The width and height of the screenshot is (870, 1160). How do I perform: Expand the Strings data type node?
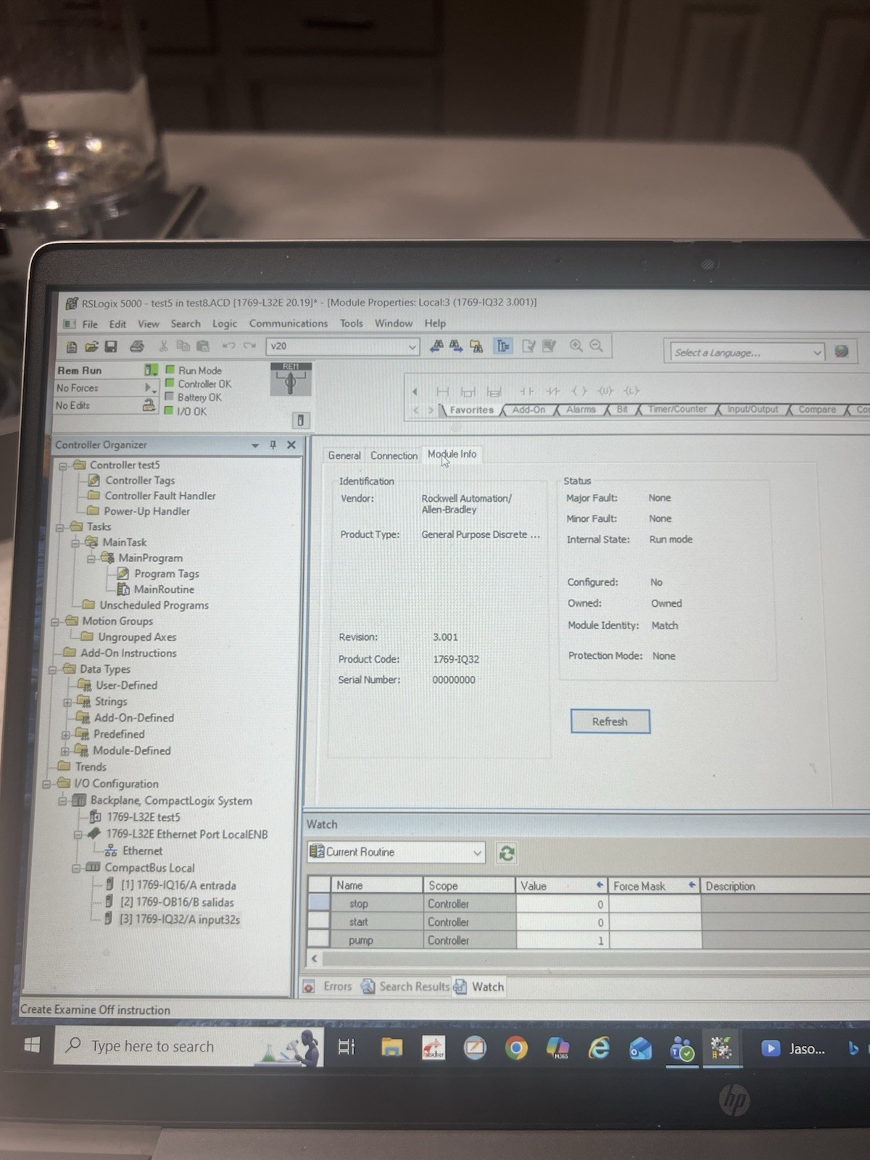(67, 702)
